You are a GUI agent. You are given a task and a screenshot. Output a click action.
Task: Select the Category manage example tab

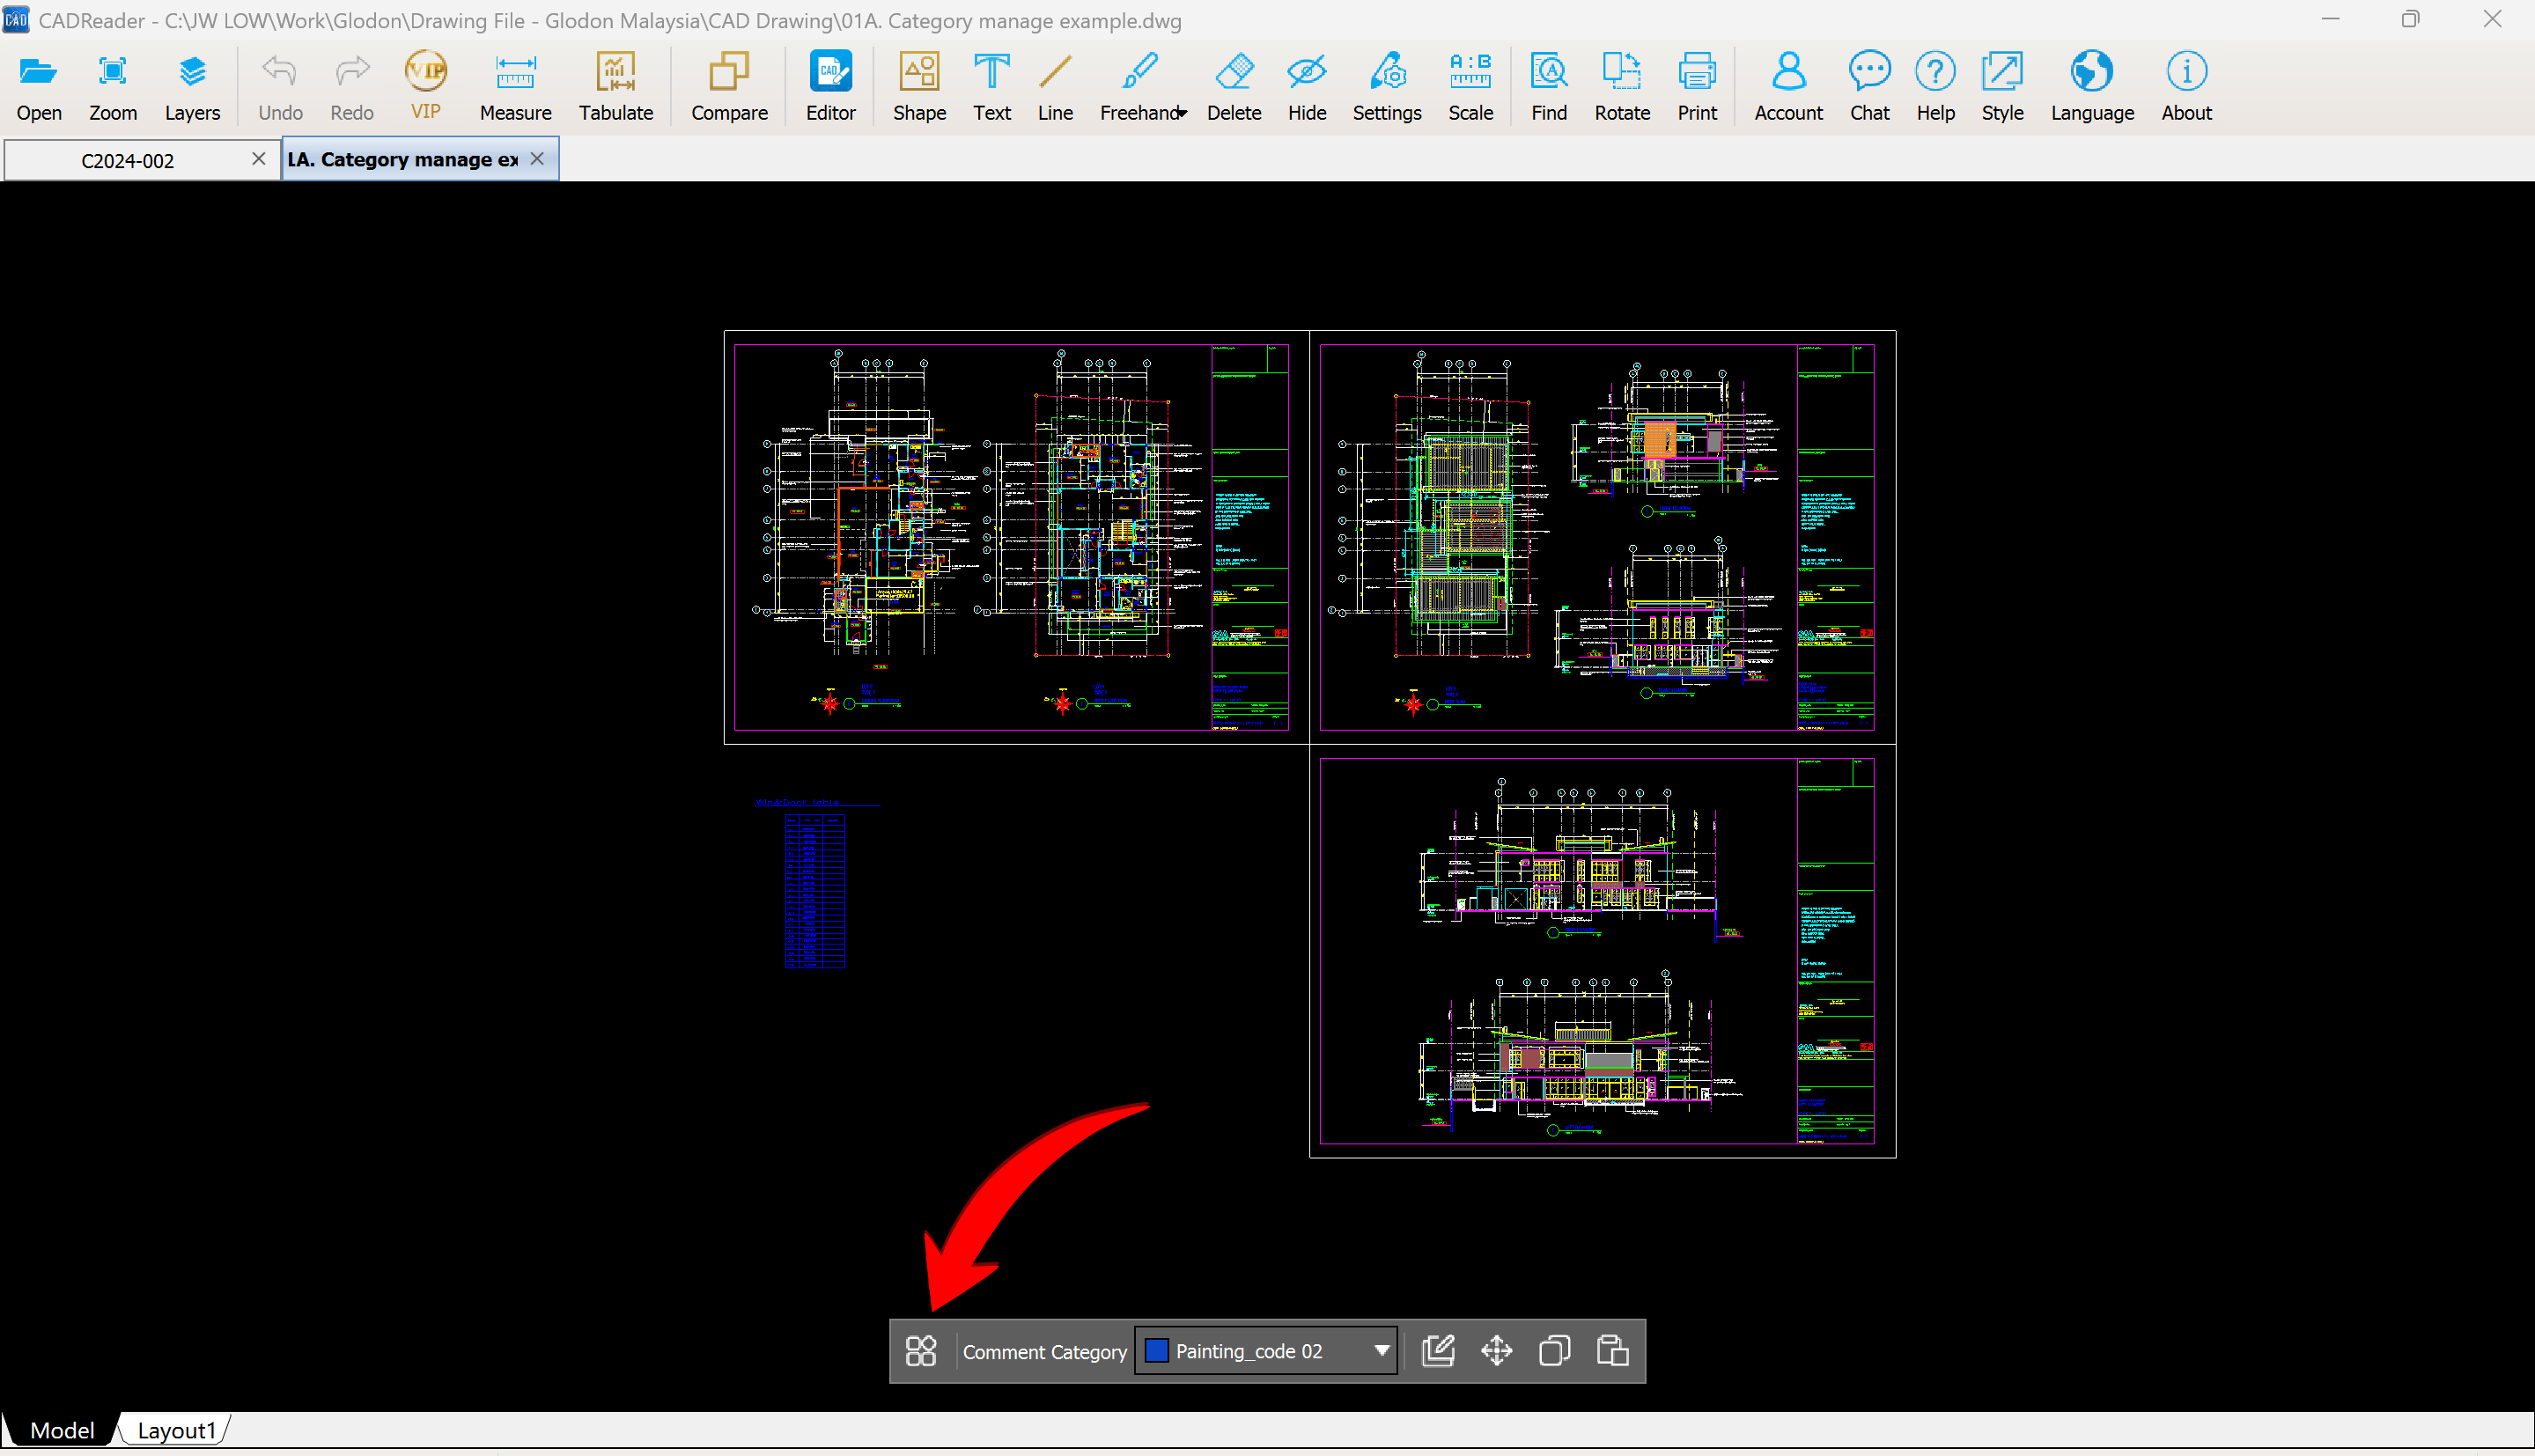click(x=403, y=160)
